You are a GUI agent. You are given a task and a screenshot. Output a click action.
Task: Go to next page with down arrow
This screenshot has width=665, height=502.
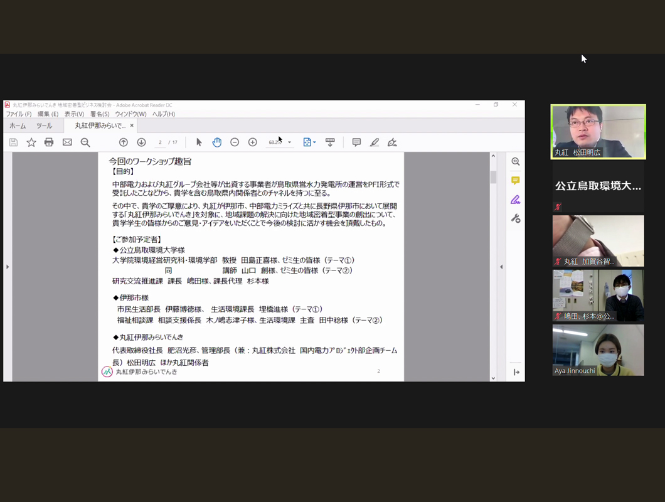click(141, 142)
